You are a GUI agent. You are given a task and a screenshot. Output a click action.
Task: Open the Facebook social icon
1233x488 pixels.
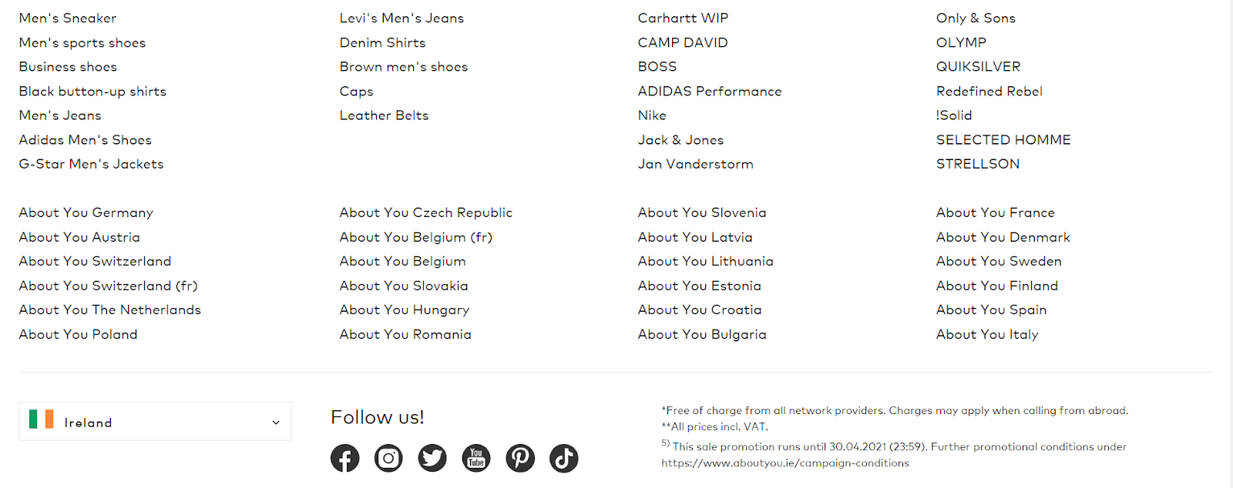click(x=344, y=458)
